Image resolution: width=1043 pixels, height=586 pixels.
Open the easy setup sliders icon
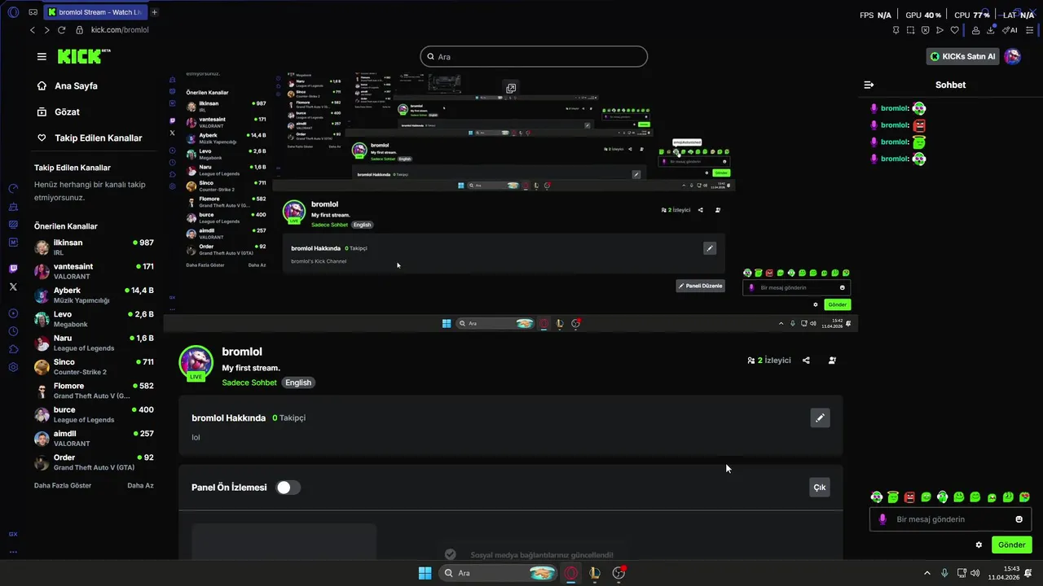[1028, 30]
